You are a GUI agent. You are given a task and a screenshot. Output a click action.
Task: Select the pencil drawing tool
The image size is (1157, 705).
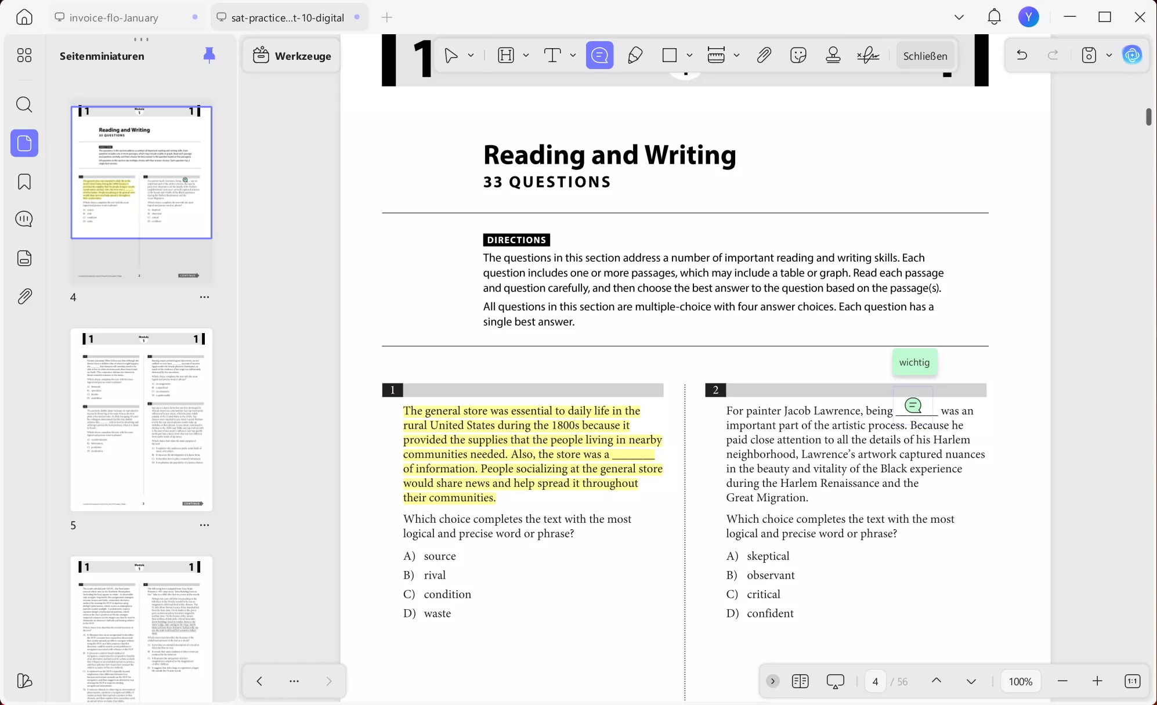click(x=635, y=56)
